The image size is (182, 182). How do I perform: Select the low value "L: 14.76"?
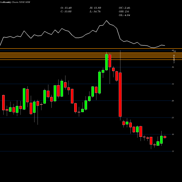click(x=95, y=12)
